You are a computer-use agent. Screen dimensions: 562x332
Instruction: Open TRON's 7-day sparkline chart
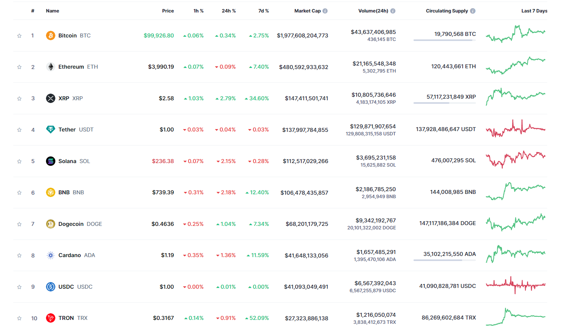point(516,317)
